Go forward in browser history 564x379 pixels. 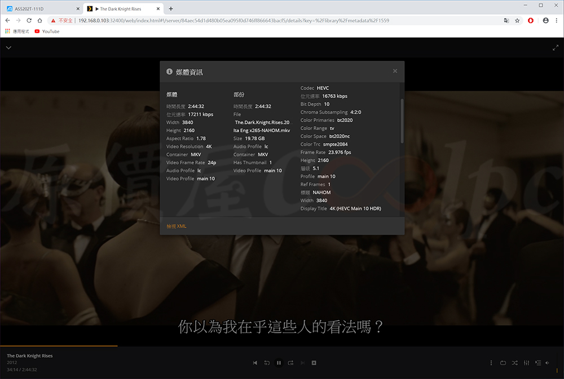click(x=19, y=20)
